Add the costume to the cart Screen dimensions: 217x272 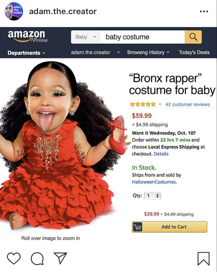click(169, 227)
